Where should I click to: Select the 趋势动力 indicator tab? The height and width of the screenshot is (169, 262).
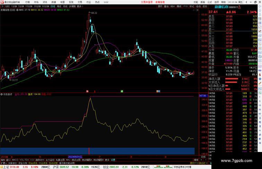[x=40, y=160]
